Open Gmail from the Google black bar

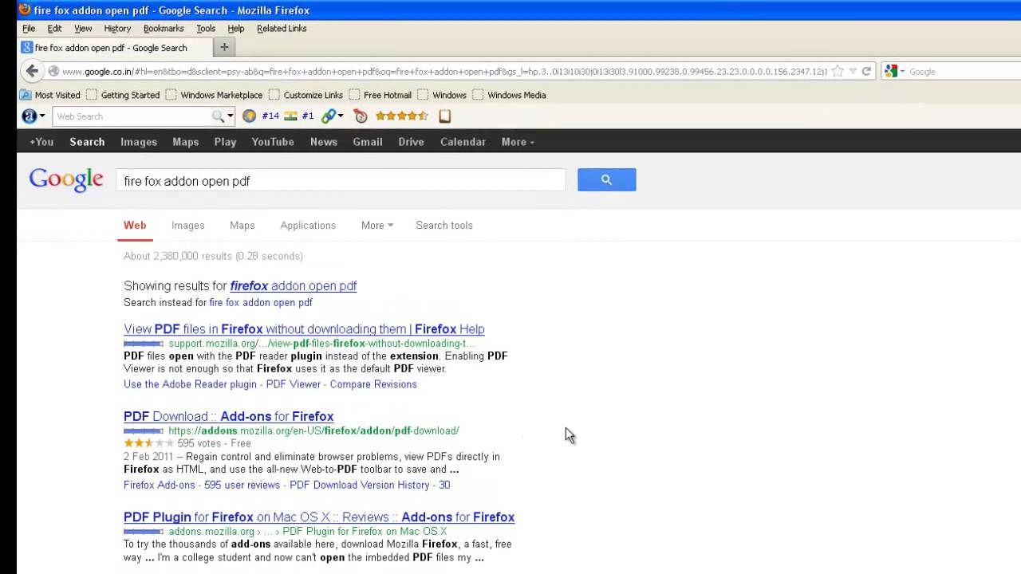point(368,142)
